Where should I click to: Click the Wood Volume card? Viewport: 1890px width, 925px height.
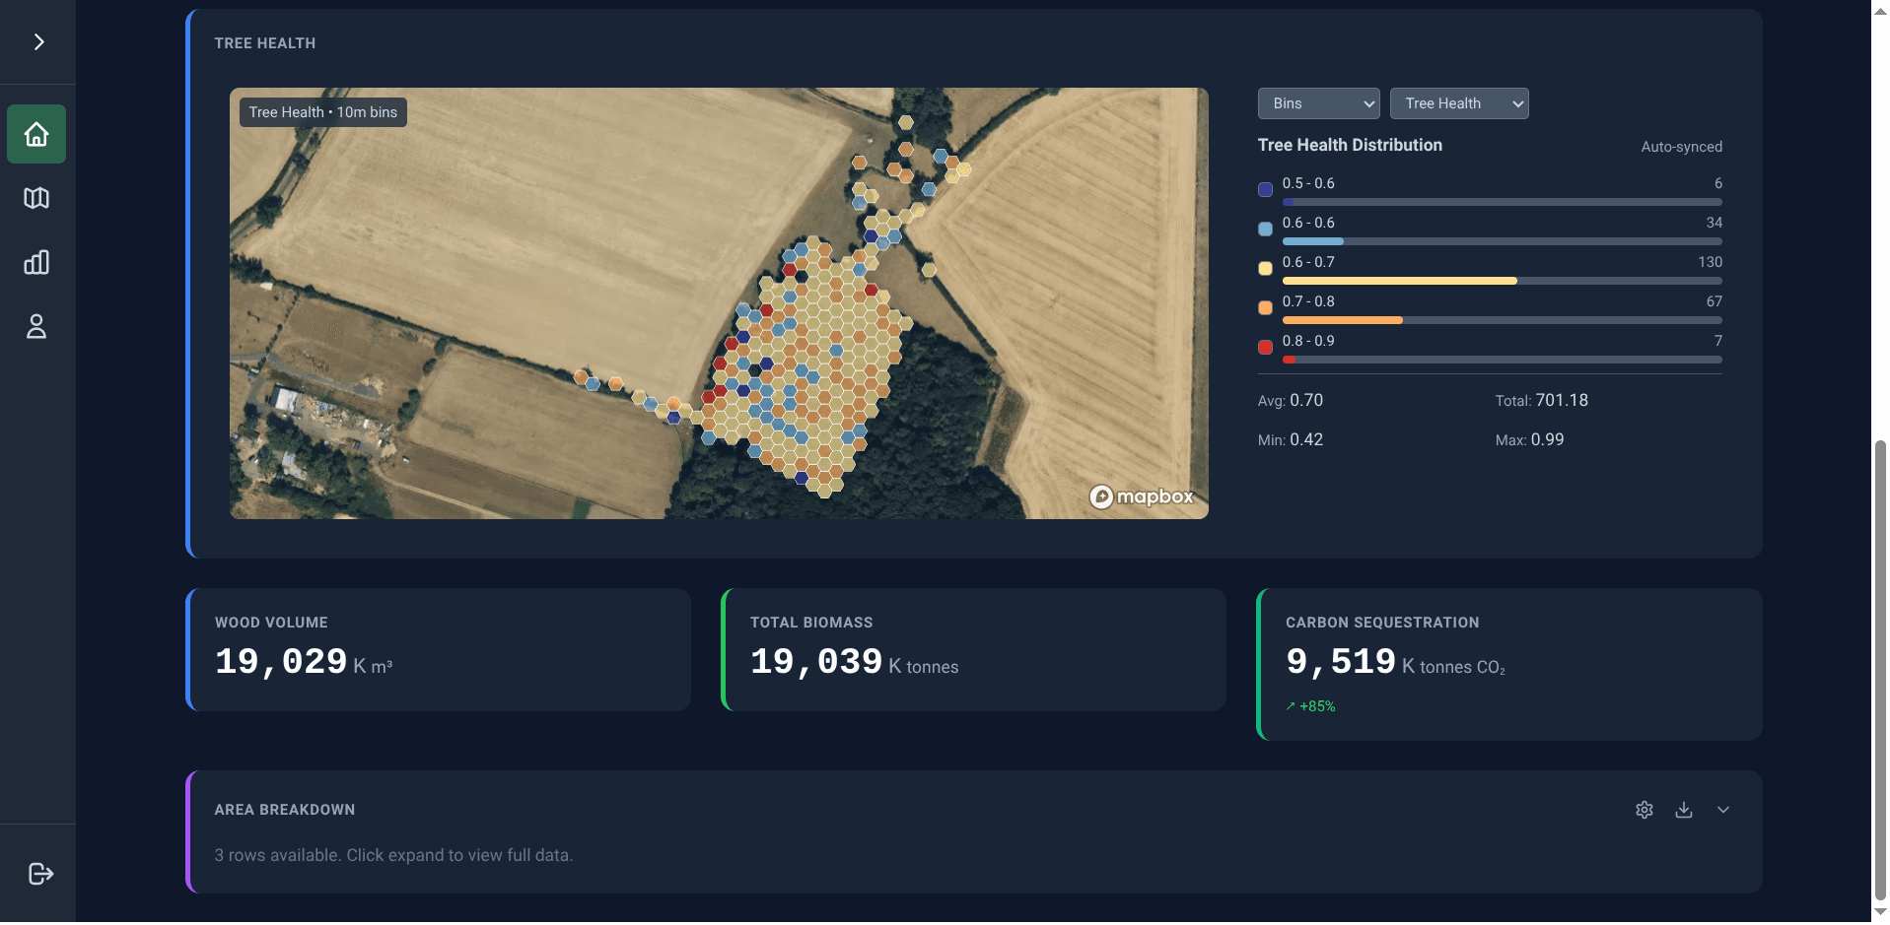[439, 650]
